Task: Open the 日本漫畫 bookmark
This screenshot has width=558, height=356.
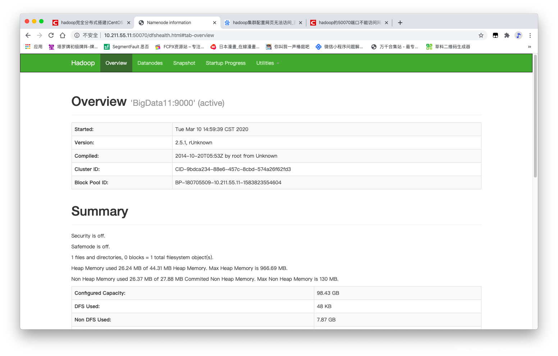Action: (235, 47)
